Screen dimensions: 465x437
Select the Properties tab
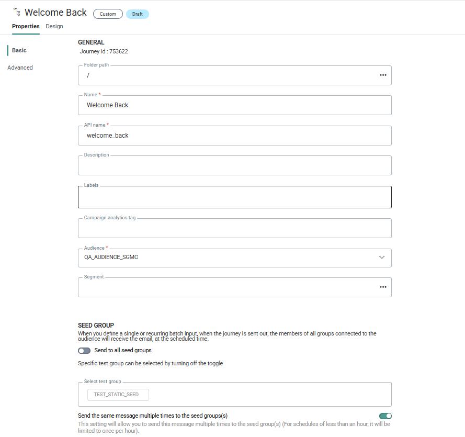[26, 26]
